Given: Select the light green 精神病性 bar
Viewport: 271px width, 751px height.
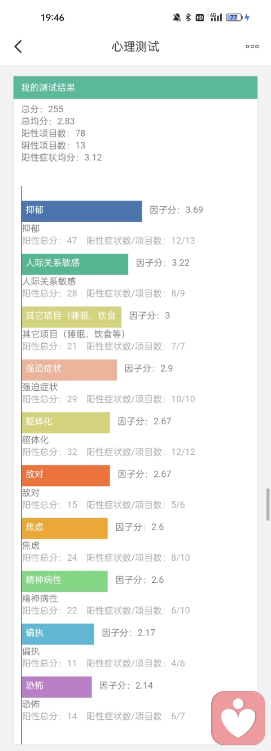Looking at the screenshot, I should pyautogui.click(x=65, y=581).
